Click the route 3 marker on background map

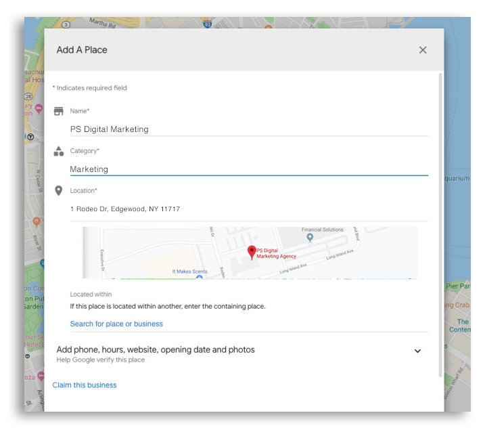[66, 24]
